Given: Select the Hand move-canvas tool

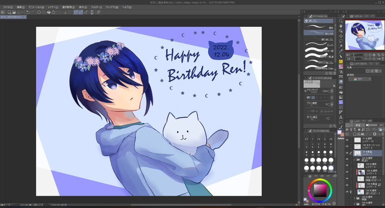Looking at the screenshot, I should [x=341, y=26].
